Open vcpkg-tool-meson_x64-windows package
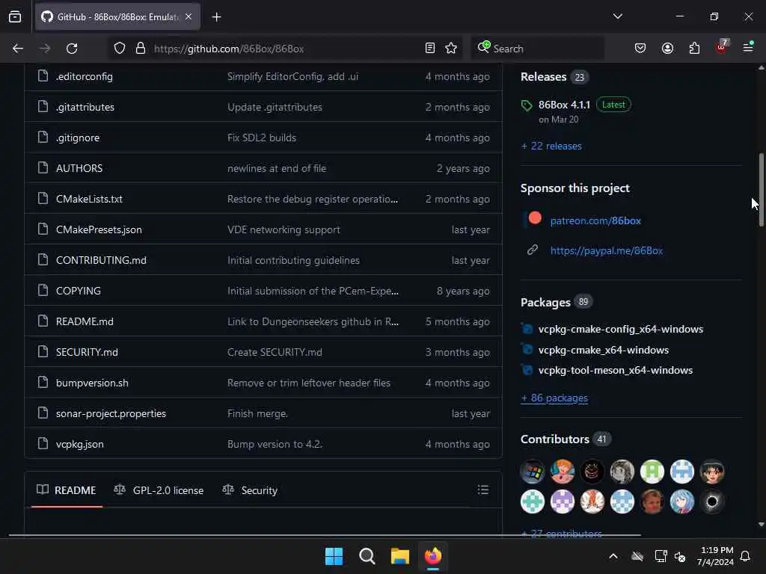The height and width of the screenshot is (574, 766). 616,370
